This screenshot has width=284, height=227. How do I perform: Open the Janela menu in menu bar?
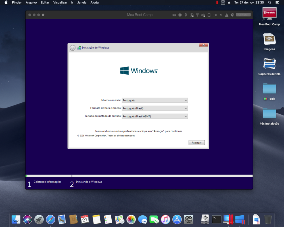pos(82,3)
